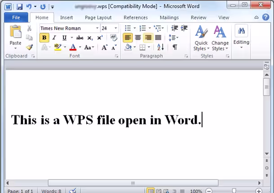274x193 pixels.
Task: Apply a numbered list
Action: click(x=143, y=28)
